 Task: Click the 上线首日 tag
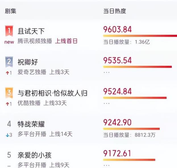pos(66,41)
